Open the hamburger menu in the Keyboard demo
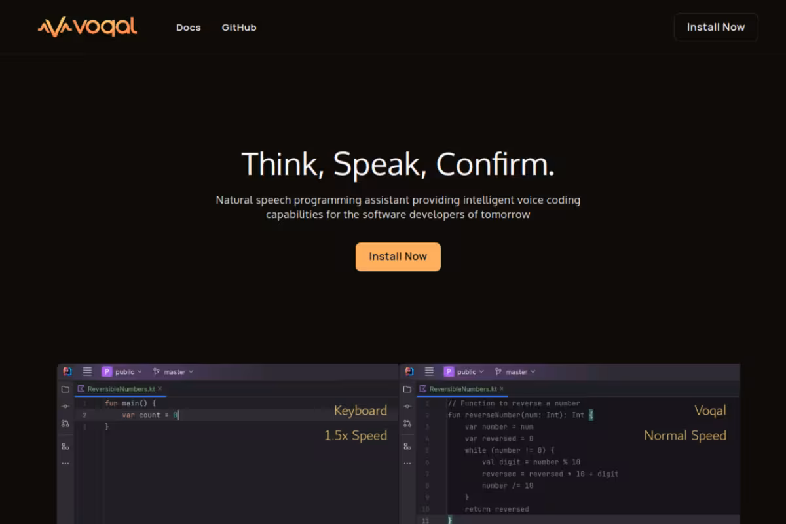Viewport: 786px width, 524px height. pos(87,371)
